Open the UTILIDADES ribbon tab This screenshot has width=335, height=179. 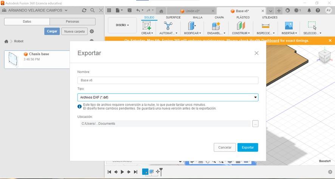(270, 17)
